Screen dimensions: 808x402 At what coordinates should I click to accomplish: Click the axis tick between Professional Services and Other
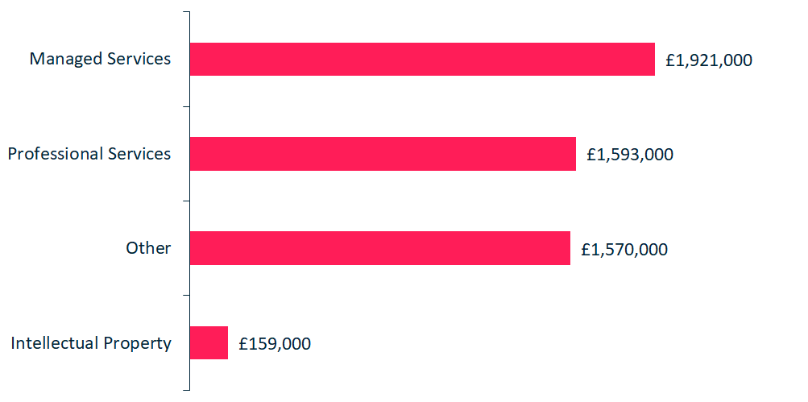[186, 201]
